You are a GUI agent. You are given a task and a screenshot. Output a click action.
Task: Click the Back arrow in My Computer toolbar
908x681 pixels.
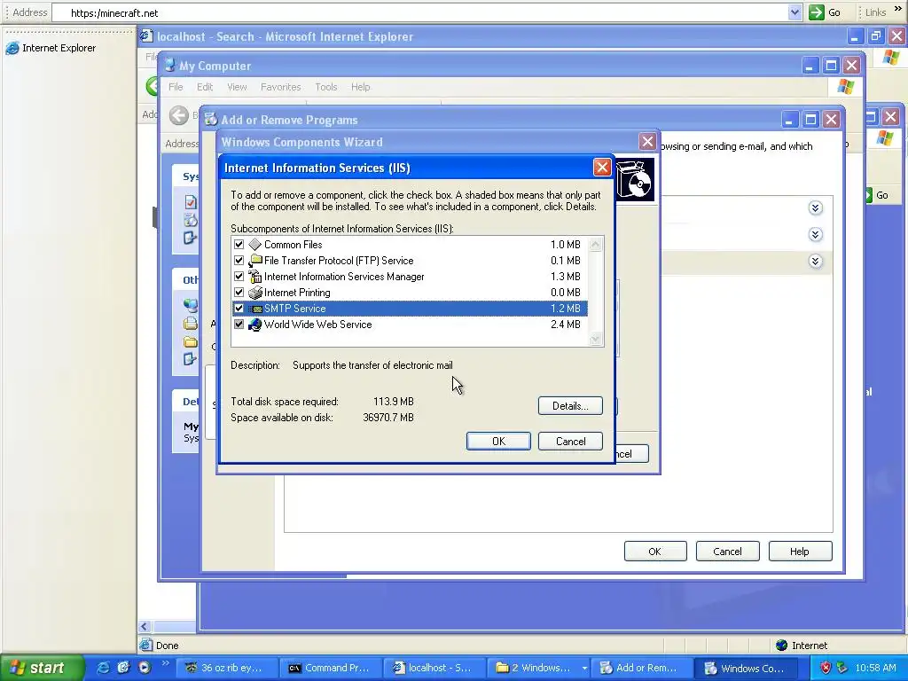tap(179, 115)
